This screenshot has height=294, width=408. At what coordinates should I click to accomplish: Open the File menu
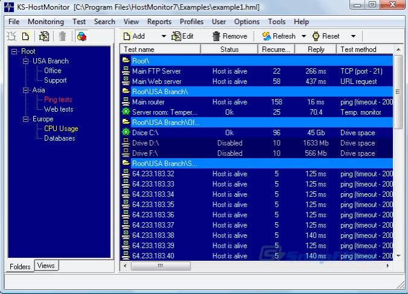[14, 22]
